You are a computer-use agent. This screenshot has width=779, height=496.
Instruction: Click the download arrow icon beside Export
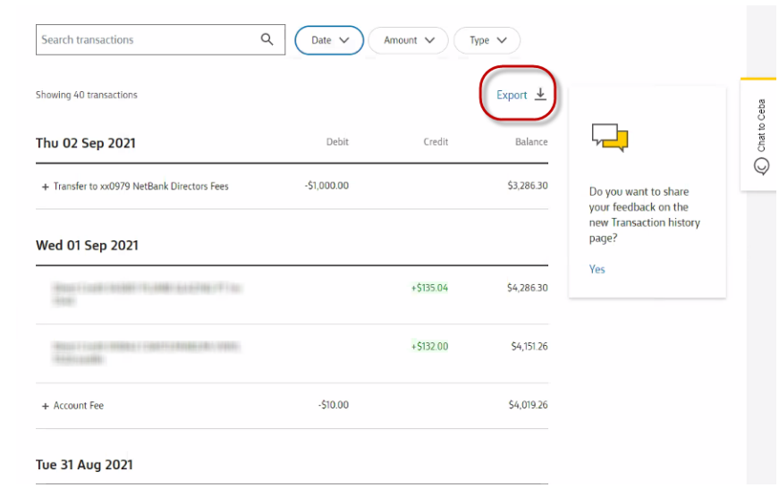(x=540, y=95)
